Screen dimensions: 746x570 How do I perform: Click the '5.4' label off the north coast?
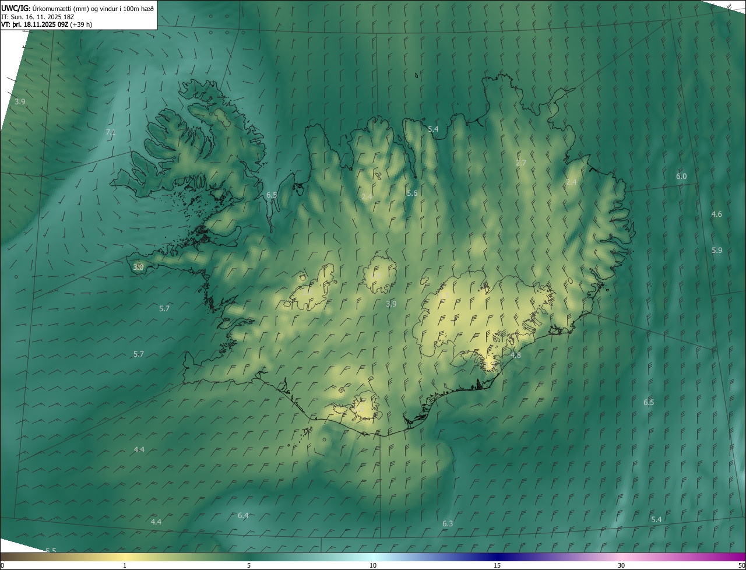433,129
